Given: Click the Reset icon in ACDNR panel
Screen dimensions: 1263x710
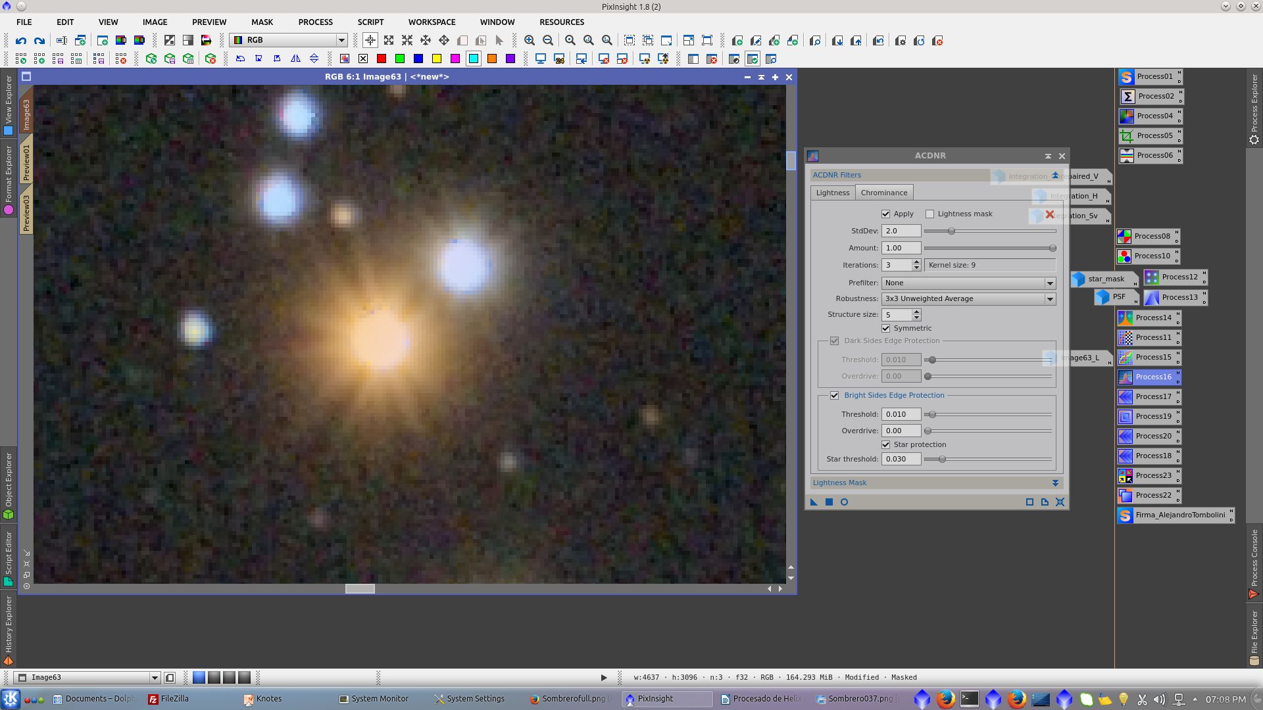Looking at the screenshot, I should (1060, 502).
